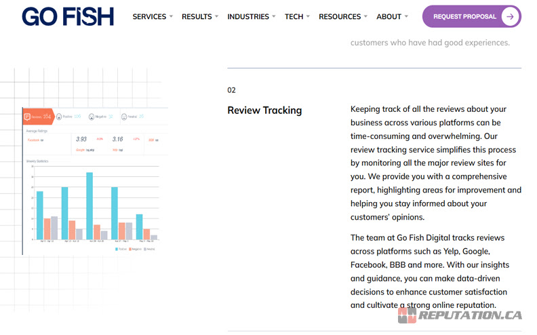Screen dimensions: 537x335
Task: Select the Resources menu item
Action: point(340,16)
